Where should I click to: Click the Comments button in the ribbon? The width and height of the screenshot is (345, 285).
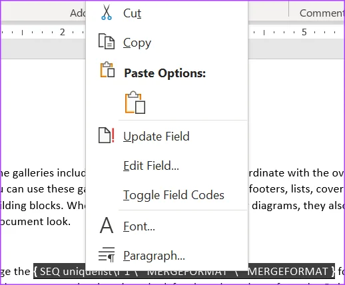point(322,13)
